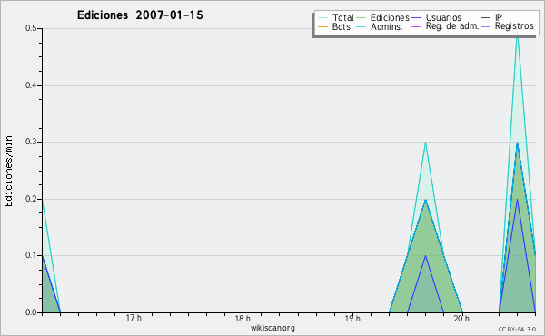Click the 0.4 y-axis value
Screen dimensions: 545x336
tap(31, 85)
